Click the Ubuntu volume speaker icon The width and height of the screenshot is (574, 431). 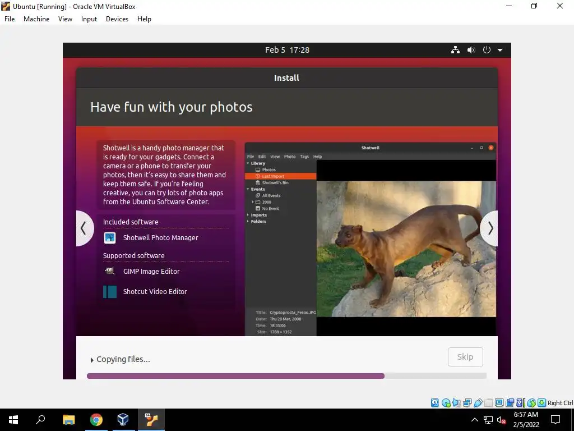click(471, 50)
